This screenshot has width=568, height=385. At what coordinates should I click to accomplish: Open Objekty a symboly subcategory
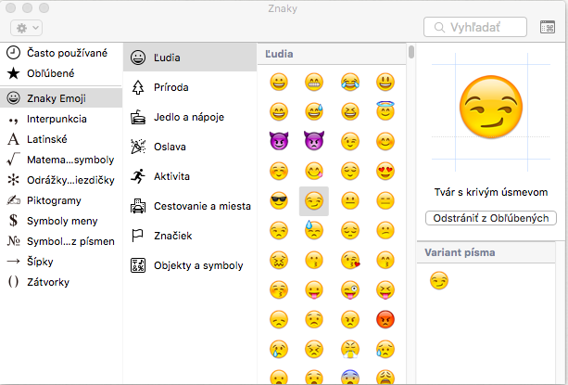(x=190, y=265)
